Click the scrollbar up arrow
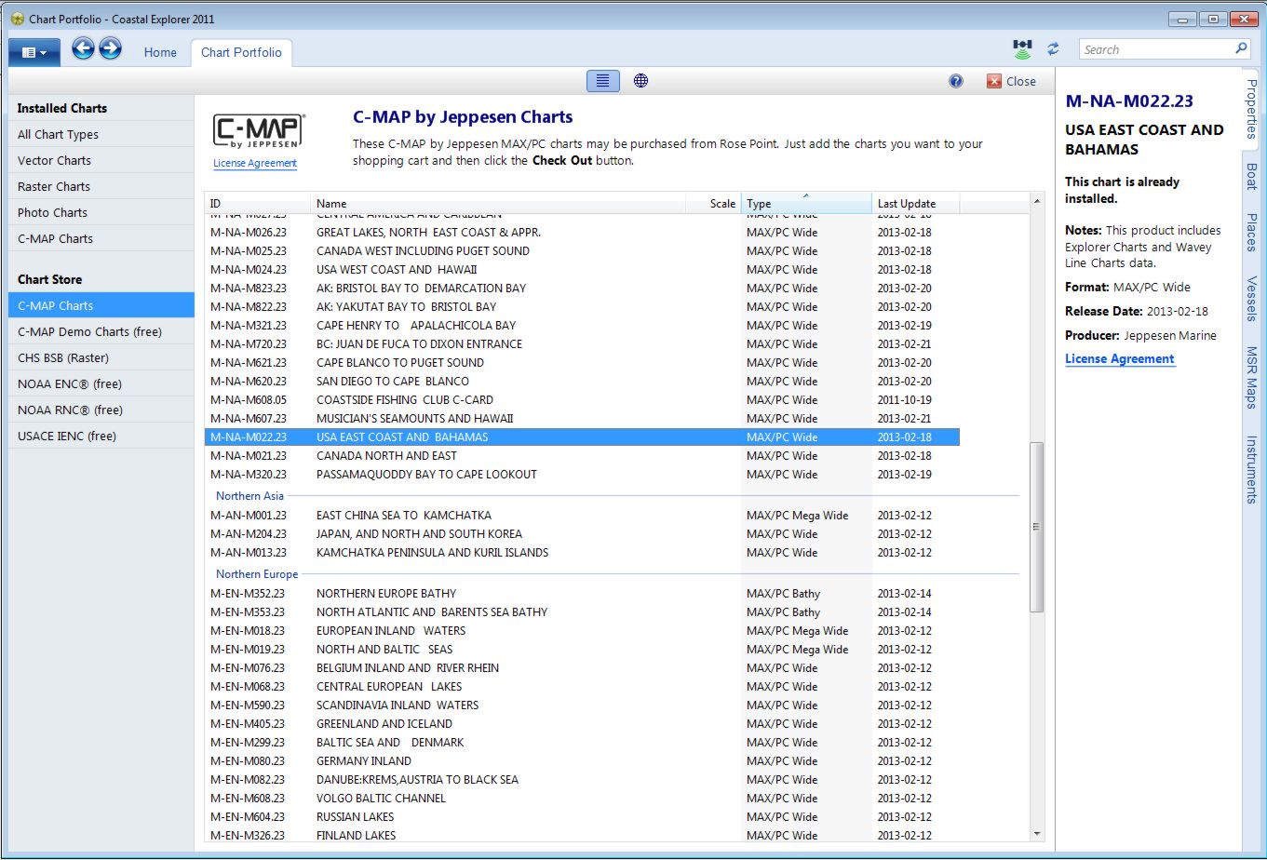This screenshot has width=1267, height=860. (x=1037, y=202)
